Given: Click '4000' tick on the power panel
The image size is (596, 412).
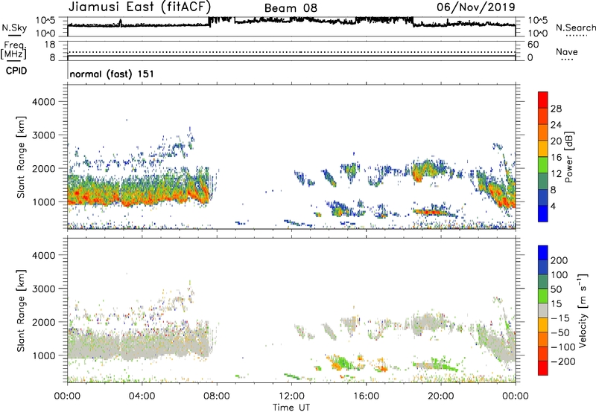Looking at the screenshot, I should (43, 102).
